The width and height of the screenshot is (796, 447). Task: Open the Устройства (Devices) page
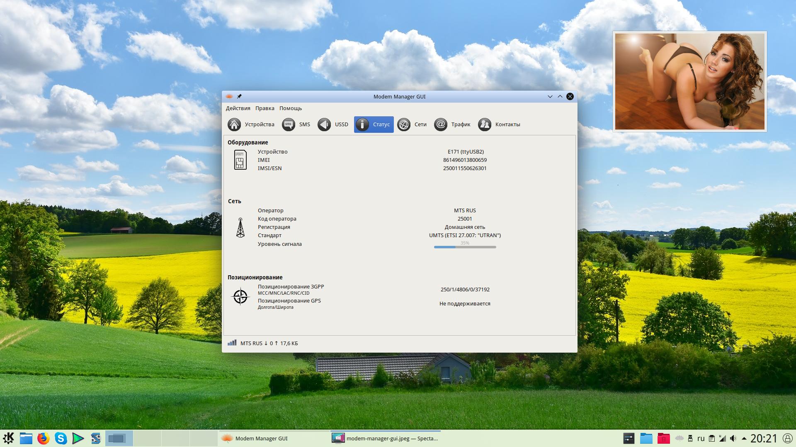tap(251, 125)
